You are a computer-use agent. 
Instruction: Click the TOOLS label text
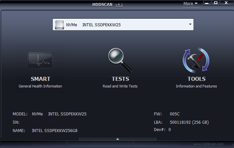[x=196, y=79]
